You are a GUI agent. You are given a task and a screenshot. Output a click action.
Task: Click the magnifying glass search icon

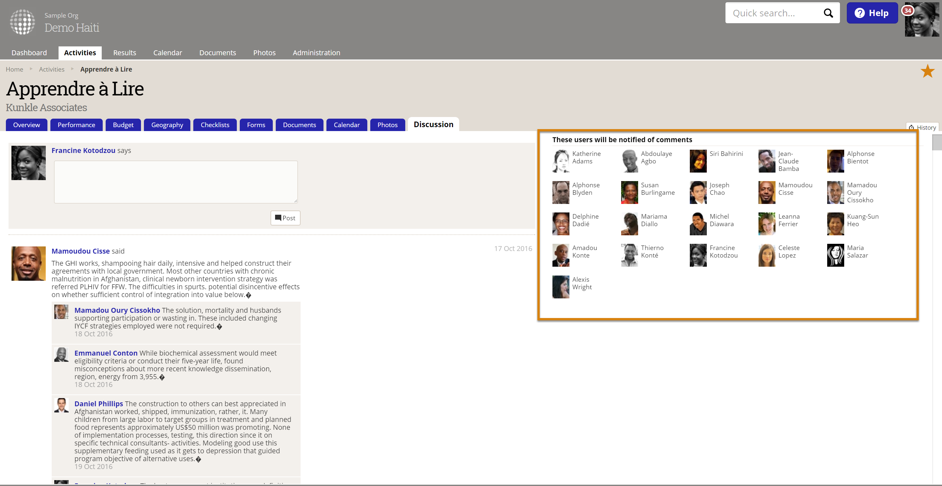(828, 13)
